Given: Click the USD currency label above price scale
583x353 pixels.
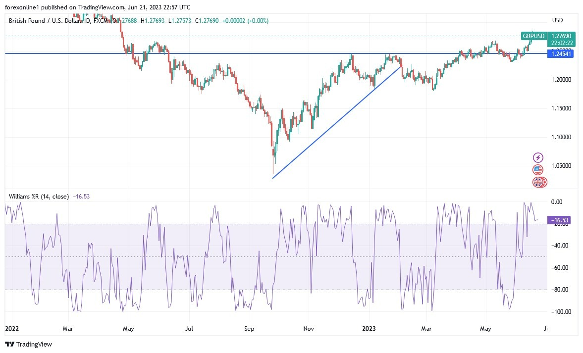Looking at the screenshot, I should point(557,20).
